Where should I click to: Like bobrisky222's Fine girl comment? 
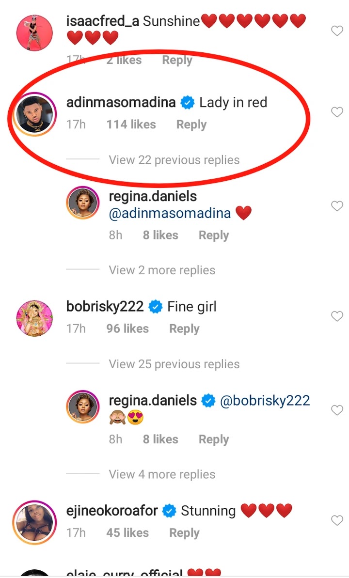(337, 316)
